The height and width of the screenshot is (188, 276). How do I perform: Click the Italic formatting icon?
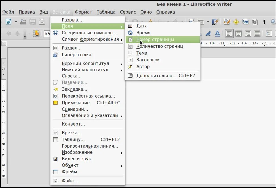click(x=208, y=33)
